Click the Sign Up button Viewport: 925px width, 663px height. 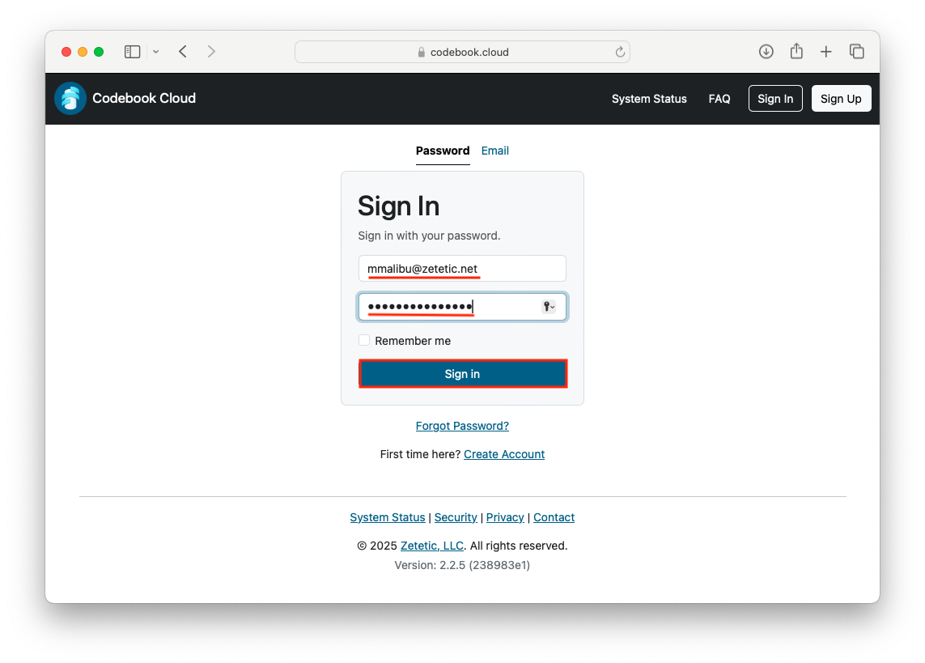(x=841, y=98)
